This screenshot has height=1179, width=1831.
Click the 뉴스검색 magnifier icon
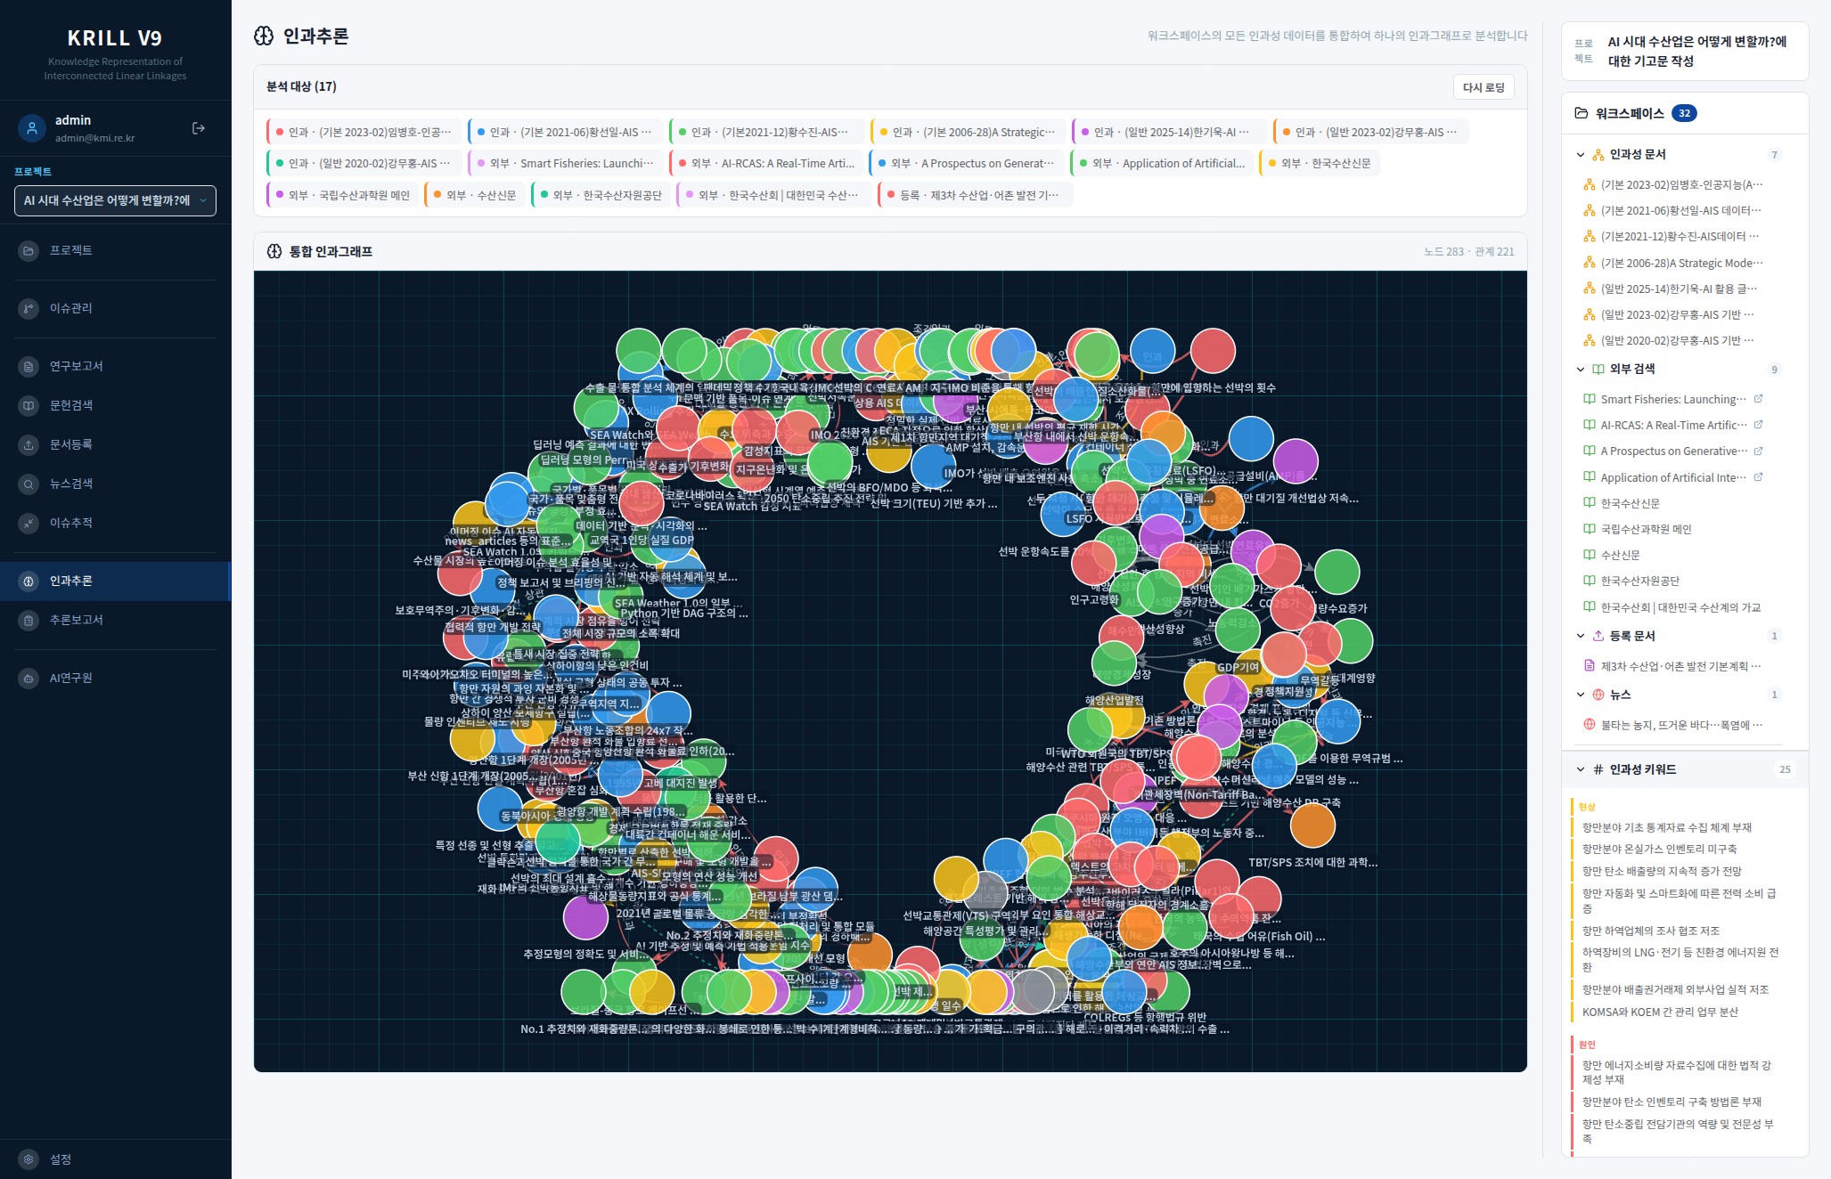(29, 484)
